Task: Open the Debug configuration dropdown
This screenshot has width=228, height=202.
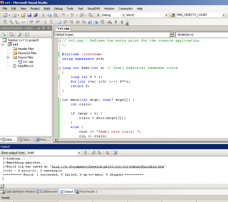Action: tap(123, 15)
